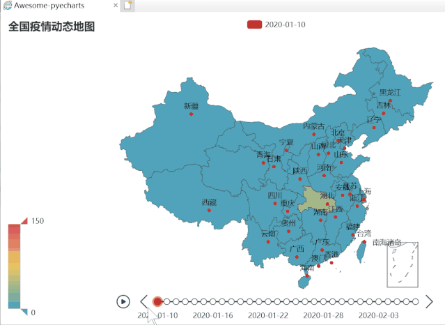Screen dimensions: 445x325
Task: Click the Hubei (湖北) marker dot
Action: click(327, 204)
